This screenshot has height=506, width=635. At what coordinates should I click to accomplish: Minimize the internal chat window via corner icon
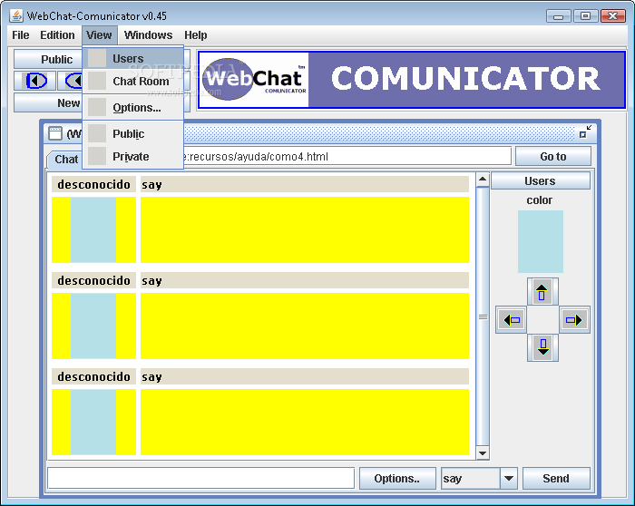[x=585, y=131]
